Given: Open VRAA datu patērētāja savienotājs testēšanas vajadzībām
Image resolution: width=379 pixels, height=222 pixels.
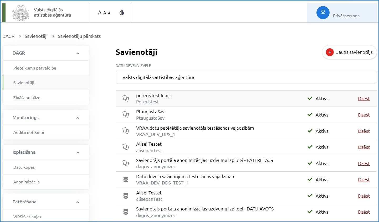Looking at the screenshot, I should (x=195, y=128).
